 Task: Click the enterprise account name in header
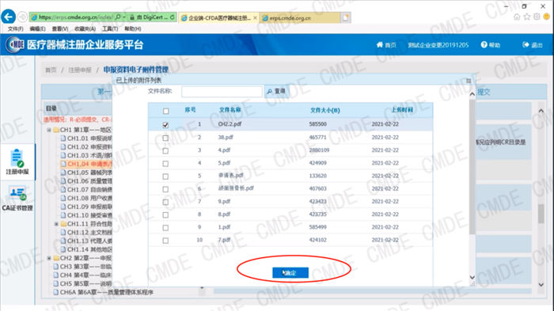(x=438, y=45)
